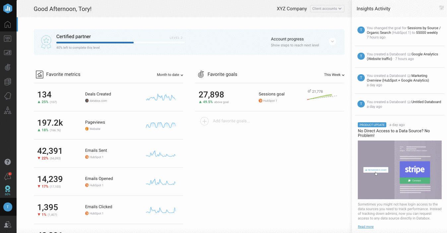447x233 pixels.
Task: Open the Untitled Databoard link
Action: [426, 102]
